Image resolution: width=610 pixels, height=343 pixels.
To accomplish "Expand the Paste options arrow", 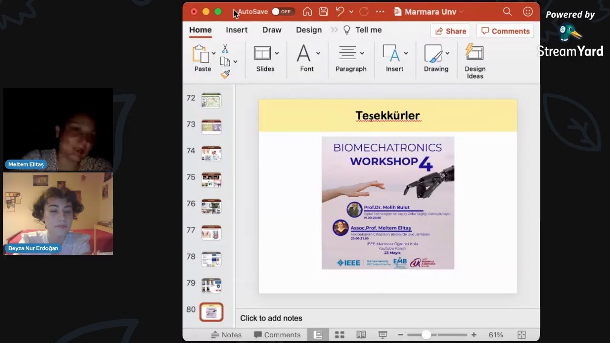I will 213,53.
